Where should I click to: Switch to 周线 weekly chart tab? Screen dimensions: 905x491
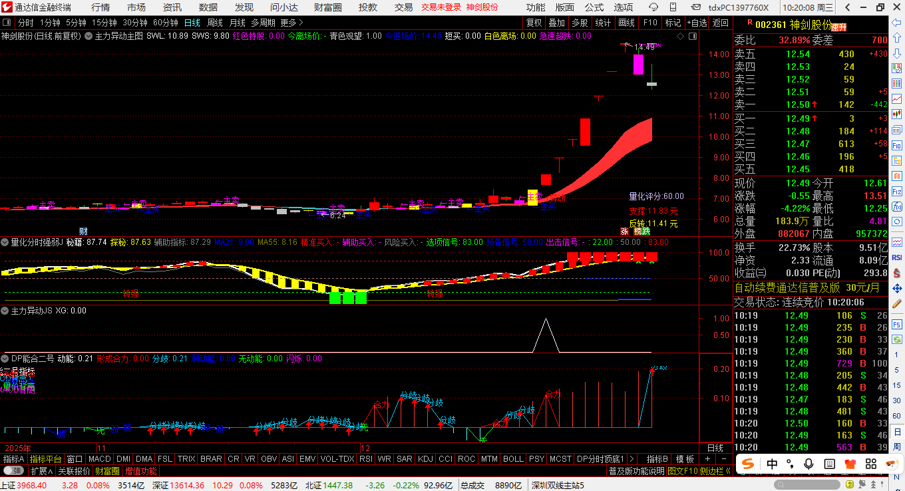click(215, 23)
